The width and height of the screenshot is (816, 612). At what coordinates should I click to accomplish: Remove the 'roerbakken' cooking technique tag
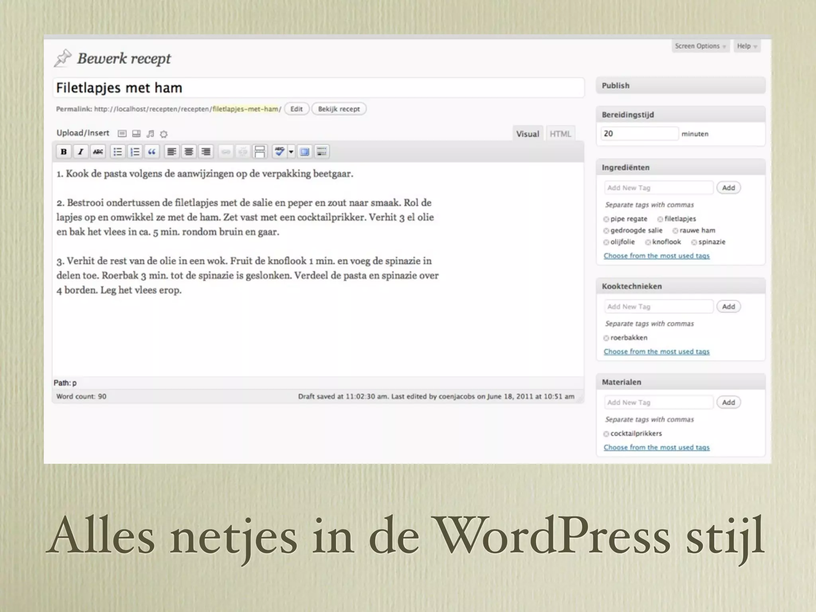coord(606,338)
